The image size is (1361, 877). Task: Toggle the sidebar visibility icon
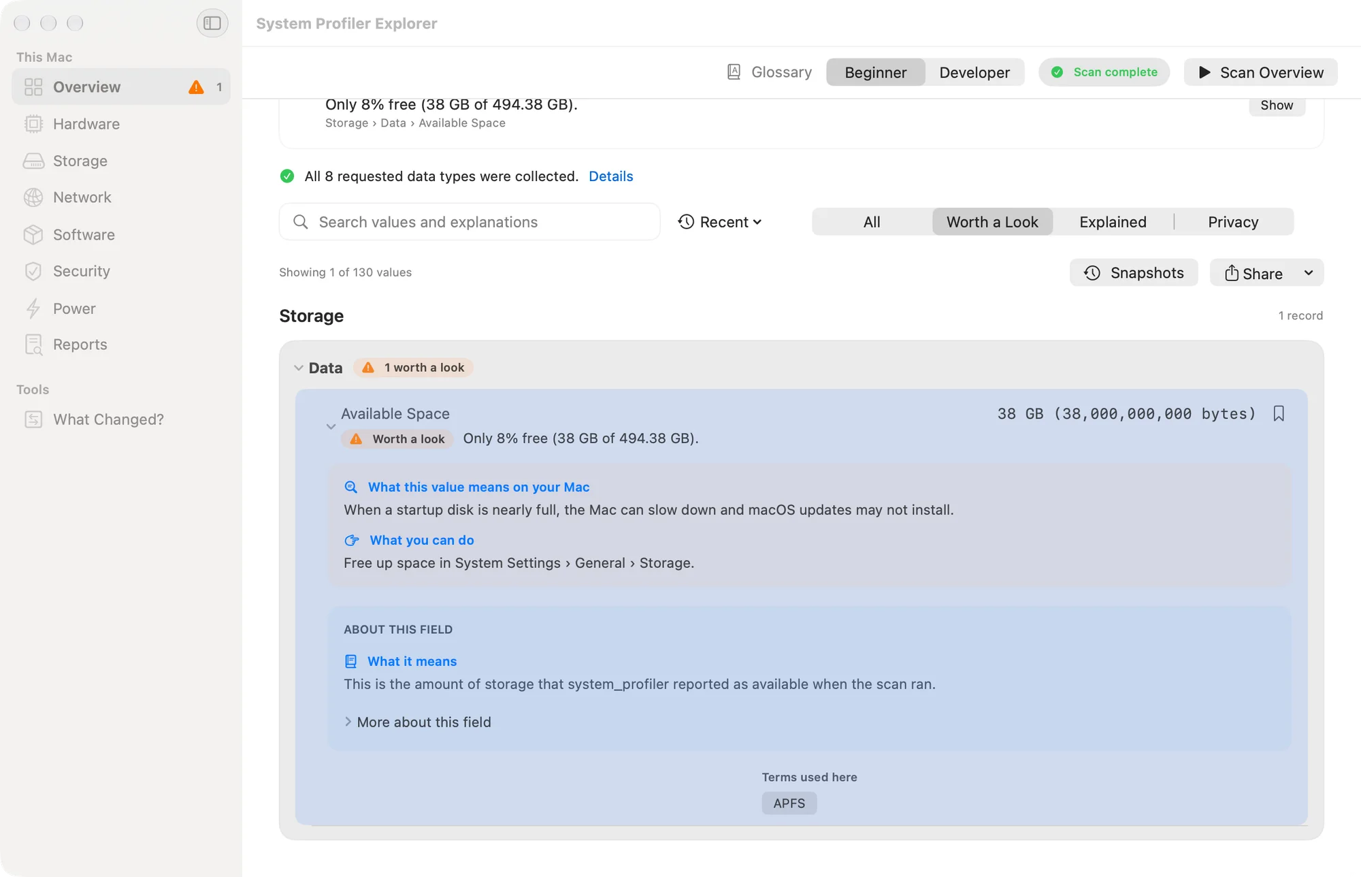click(x=212, y=23)
